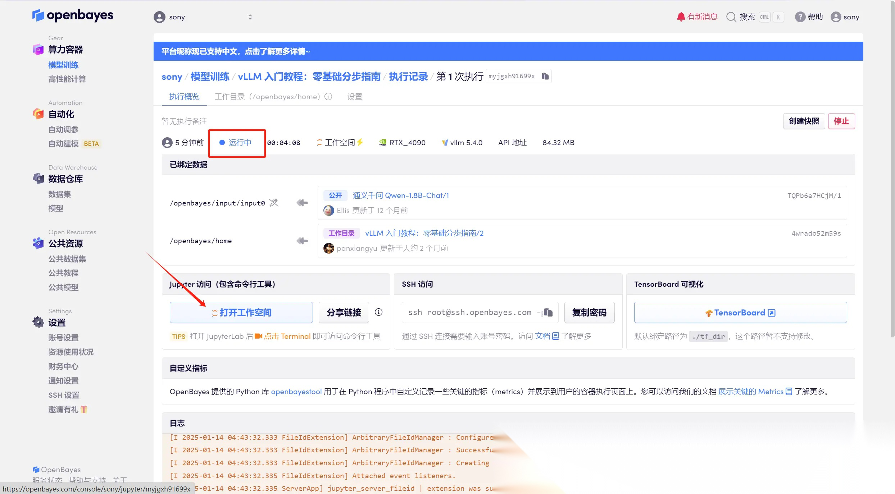
Task: Click the 创建快照 button
Action: tap(804, 121)
